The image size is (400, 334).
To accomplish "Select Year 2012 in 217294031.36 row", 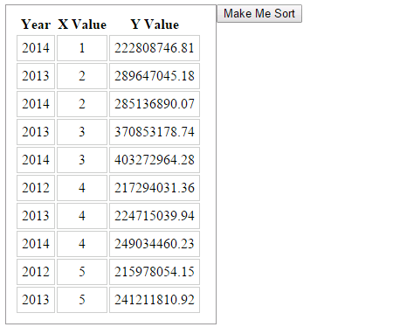I will coord(36,188).
